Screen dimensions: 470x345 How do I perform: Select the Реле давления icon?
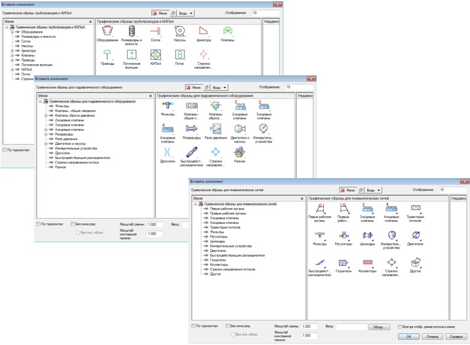click(x=215, y=129)
